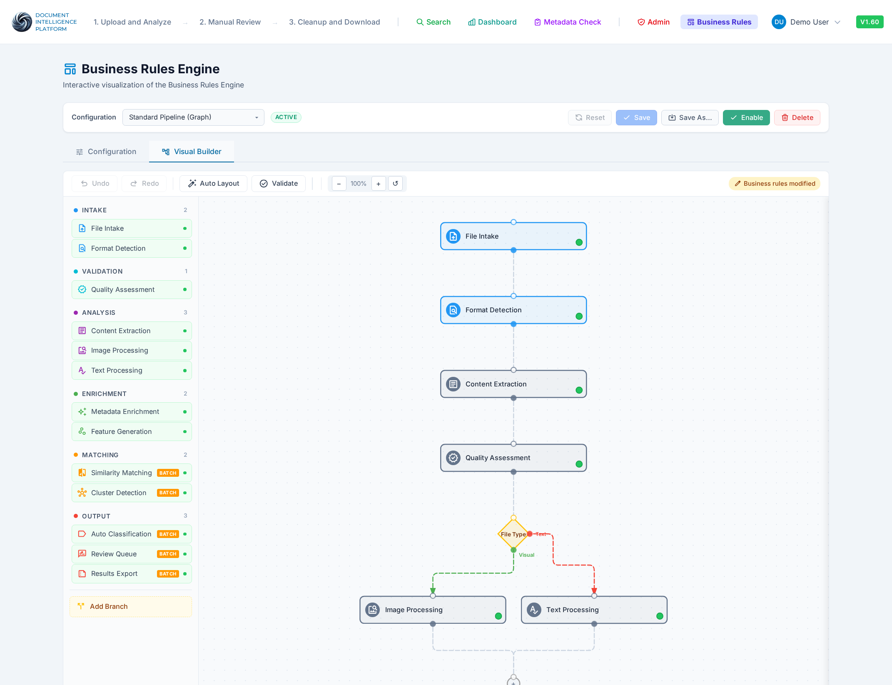892x685 pixels.
Task: Click the Document Intelligence Platform logo
Action: pos(44,22)
